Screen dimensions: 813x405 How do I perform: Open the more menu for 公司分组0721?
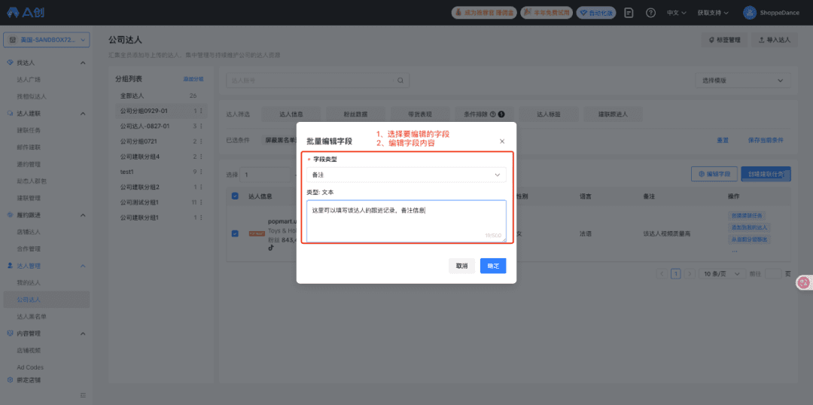click(201, 141)
